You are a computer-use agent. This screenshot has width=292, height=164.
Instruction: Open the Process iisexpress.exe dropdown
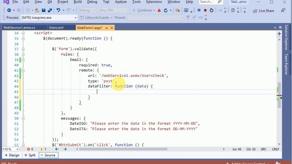coord(49,18)
